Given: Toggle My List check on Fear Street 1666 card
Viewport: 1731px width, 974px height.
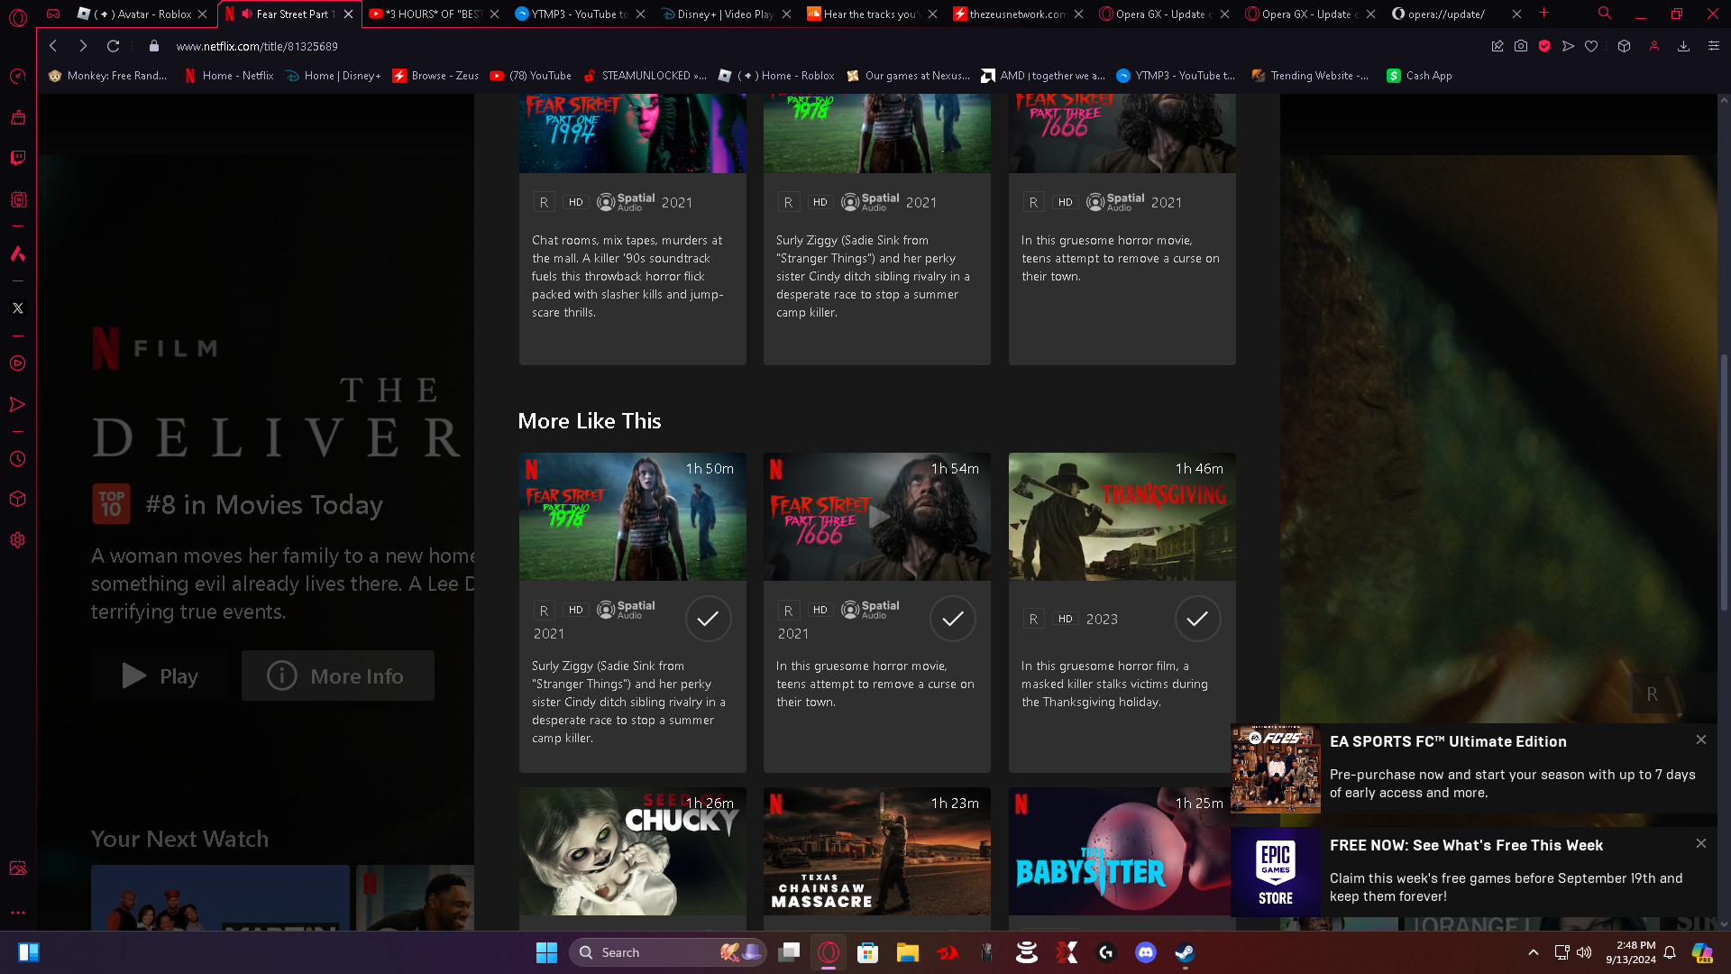Looking at the screenshot, I should point(953,619).
